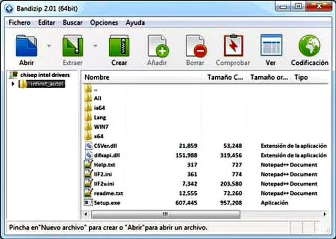Select the WIN7 folder

click(97, 127)
